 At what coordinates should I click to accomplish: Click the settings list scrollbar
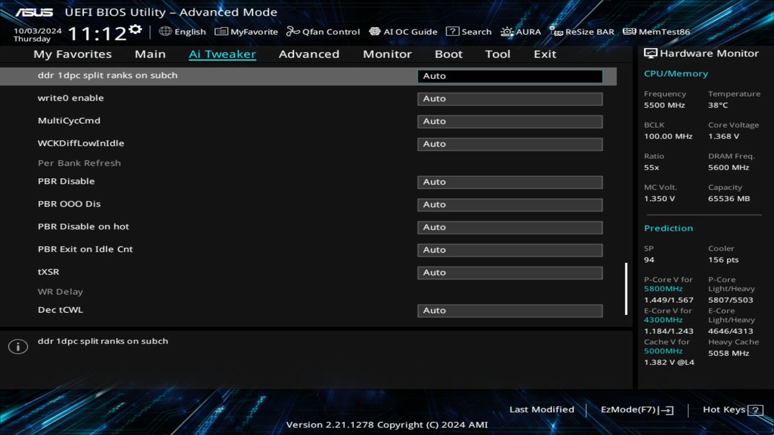click(626, 289)
